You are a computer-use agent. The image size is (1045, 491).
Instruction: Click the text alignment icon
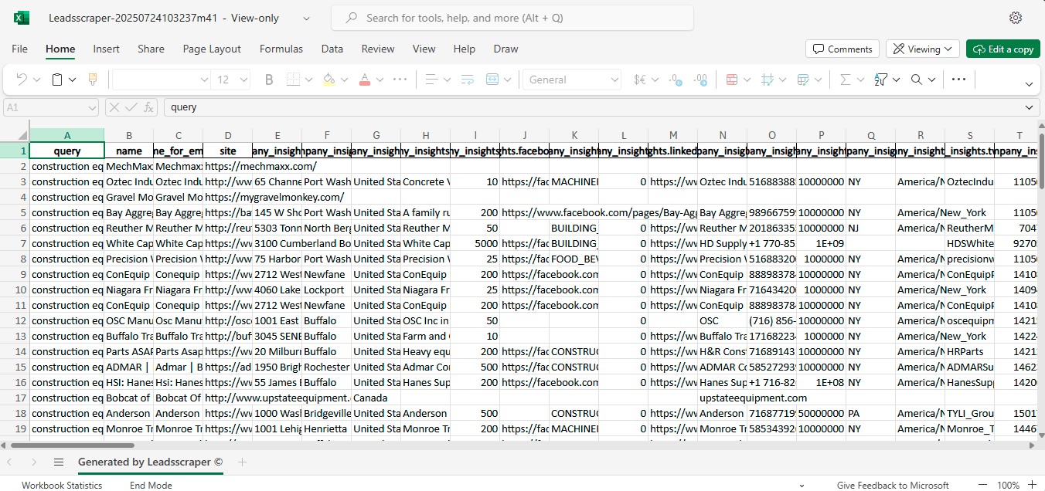(432, 80)
